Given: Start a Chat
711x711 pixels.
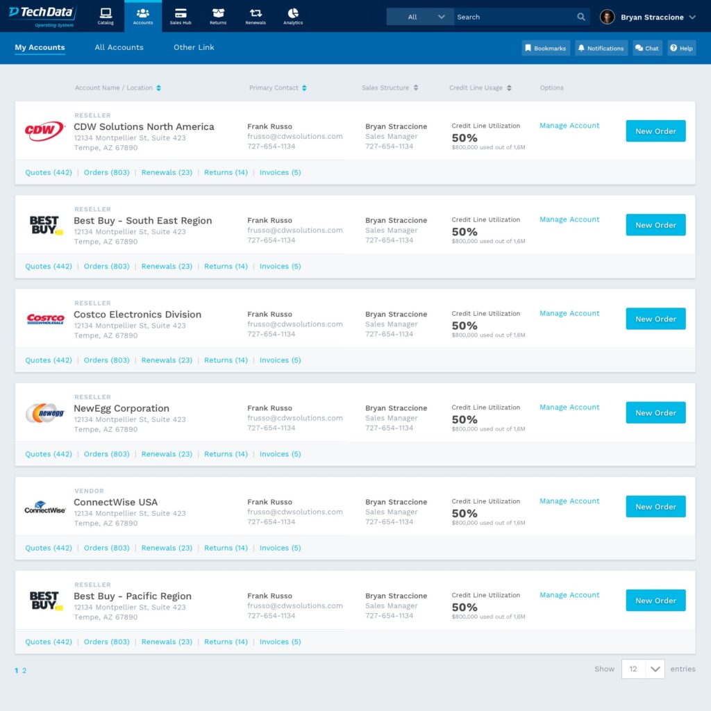Looking at the screenshot, I should 648,48.
